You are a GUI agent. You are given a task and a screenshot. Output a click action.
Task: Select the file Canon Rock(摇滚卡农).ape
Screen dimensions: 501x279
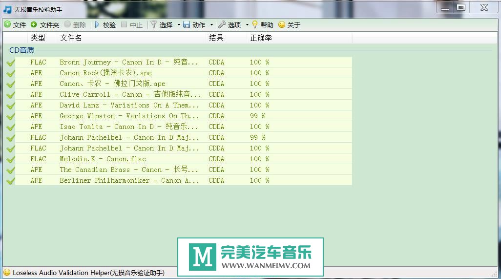[x=106, y=73]
